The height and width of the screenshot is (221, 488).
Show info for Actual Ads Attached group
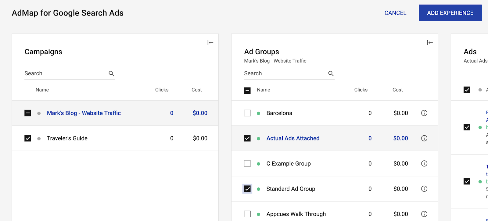point(424,138)
